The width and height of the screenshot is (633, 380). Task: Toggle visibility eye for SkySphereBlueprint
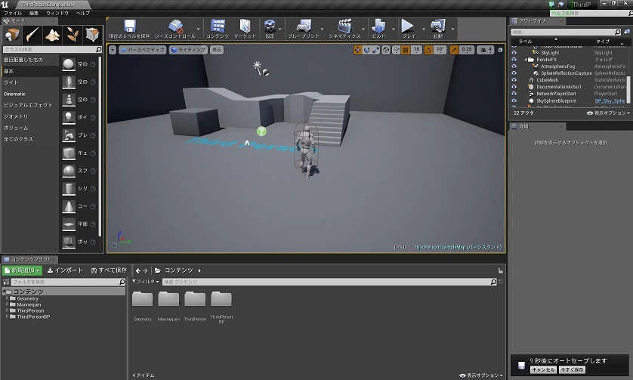coord(514,100)
